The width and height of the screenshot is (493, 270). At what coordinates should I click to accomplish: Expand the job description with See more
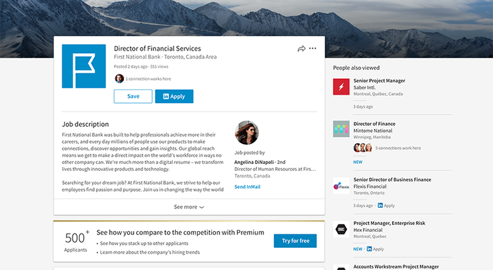189,207
